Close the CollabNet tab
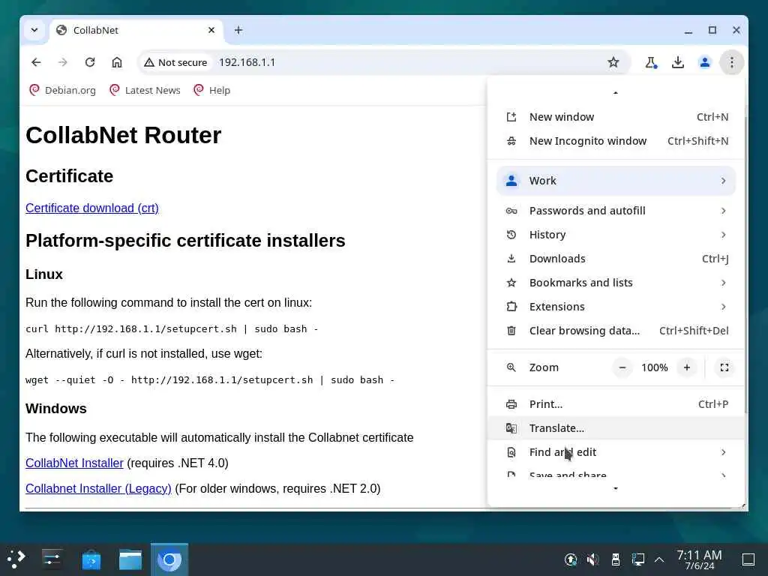The height and width of the screenshot is (576, 768). point(211,30)
